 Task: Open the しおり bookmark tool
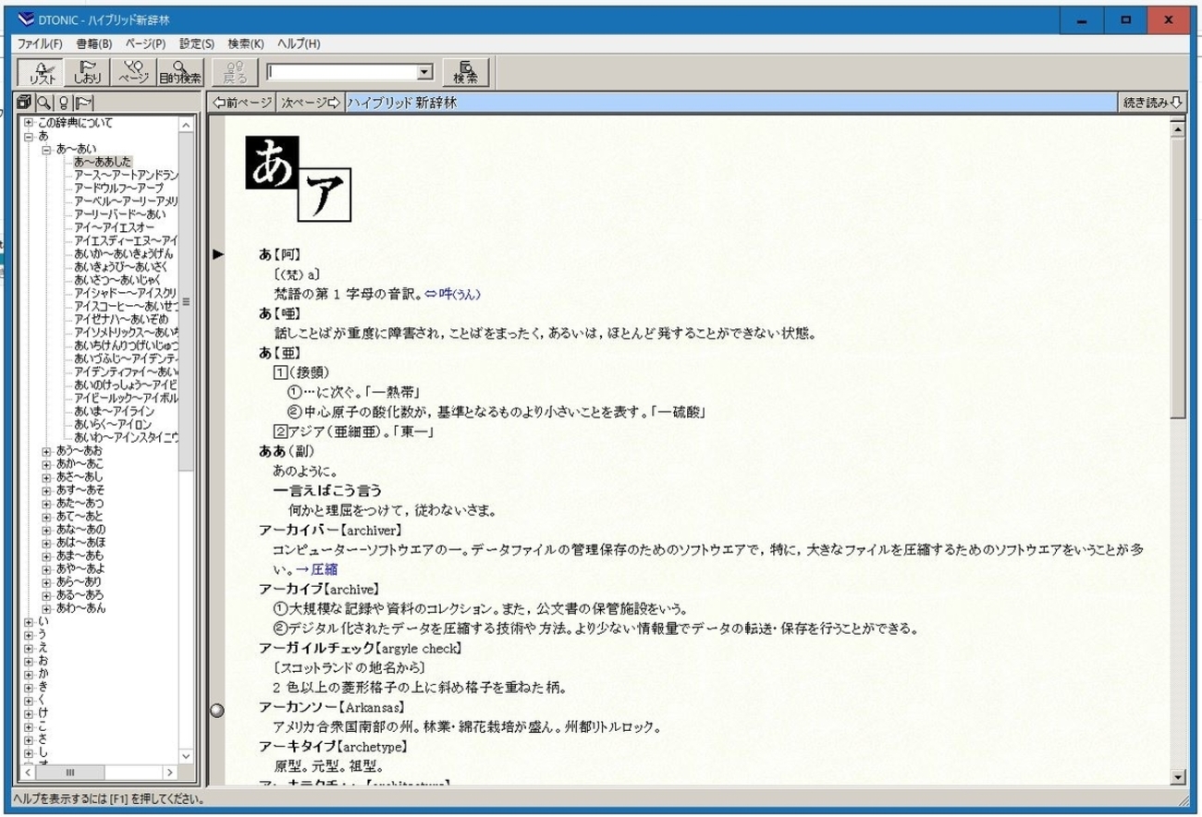pyautogui.click(x=87, y=72)
